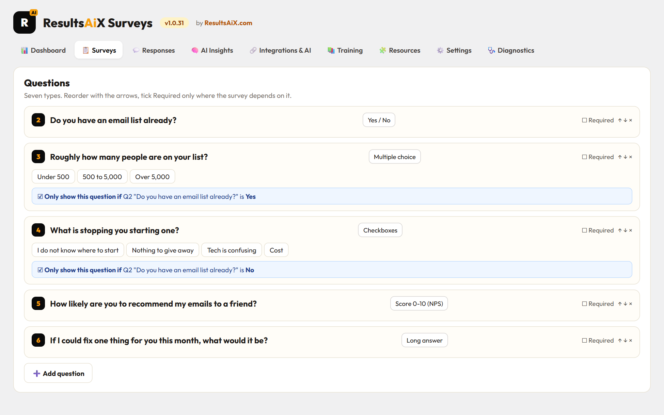Go to the AI Insights tab
Screen dimensions: 664x415
[212, 50]
